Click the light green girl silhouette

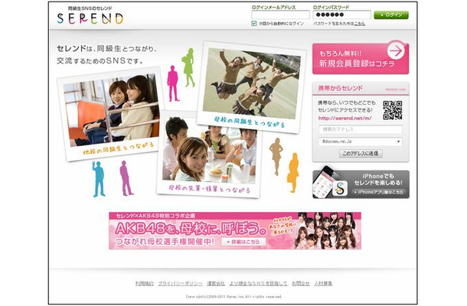point(188,67)
